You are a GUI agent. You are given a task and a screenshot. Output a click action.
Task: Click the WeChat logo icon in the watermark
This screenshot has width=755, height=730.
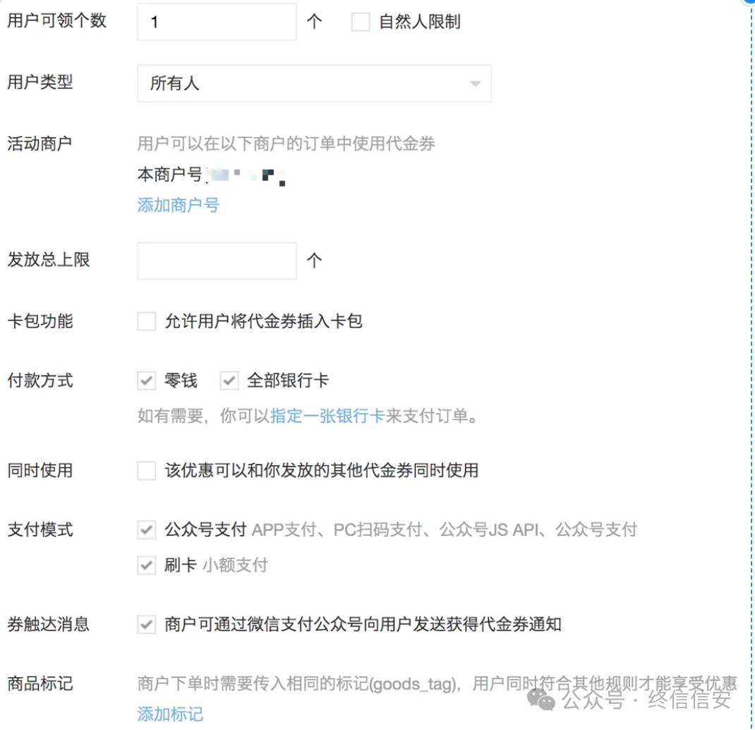click(x=540, y=702)
